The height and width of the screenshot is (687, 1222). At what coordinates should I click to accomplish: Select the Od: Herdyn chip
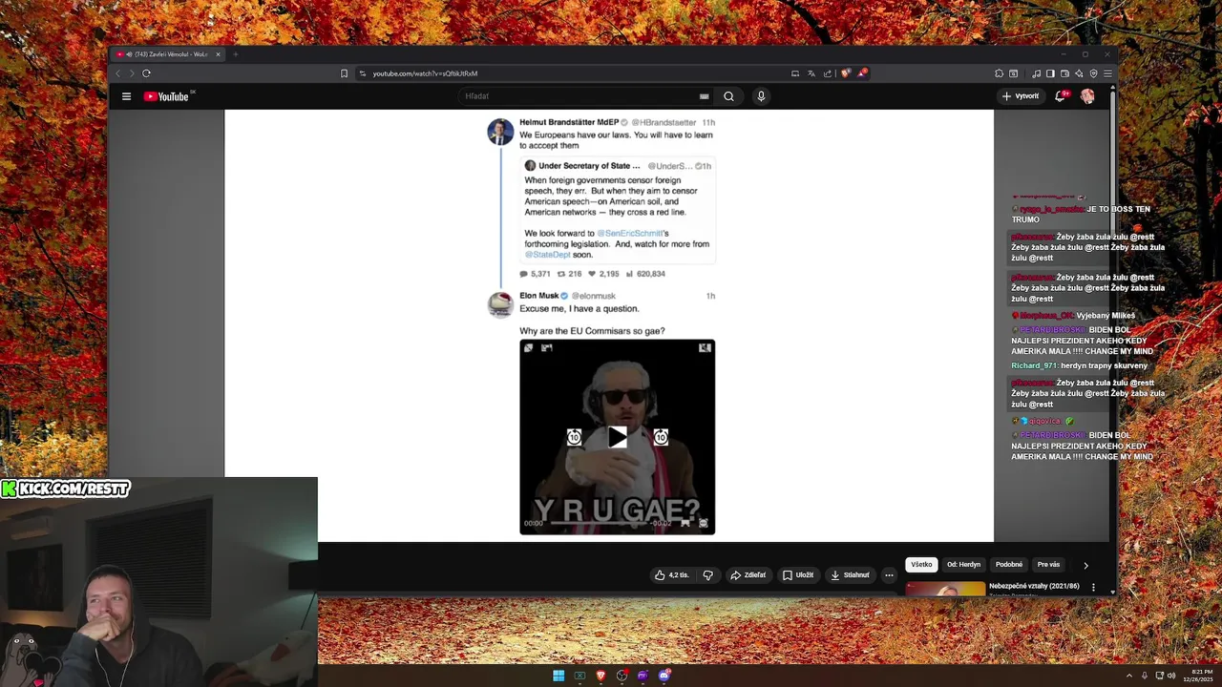point(963,565)
